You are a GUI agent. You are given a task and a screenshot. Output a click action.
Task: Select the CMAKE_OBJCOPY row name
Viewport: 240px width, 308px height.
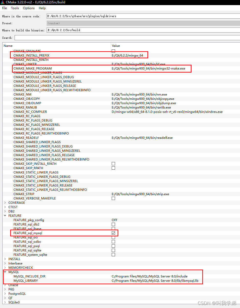pos(27,99)
